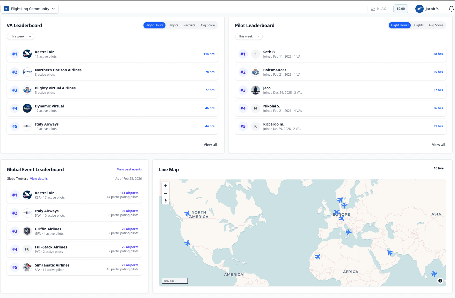The image size is (455, 298).
Task: Open the This week dropdown in Pilot Leaderboard
Action: coord(249,36)
